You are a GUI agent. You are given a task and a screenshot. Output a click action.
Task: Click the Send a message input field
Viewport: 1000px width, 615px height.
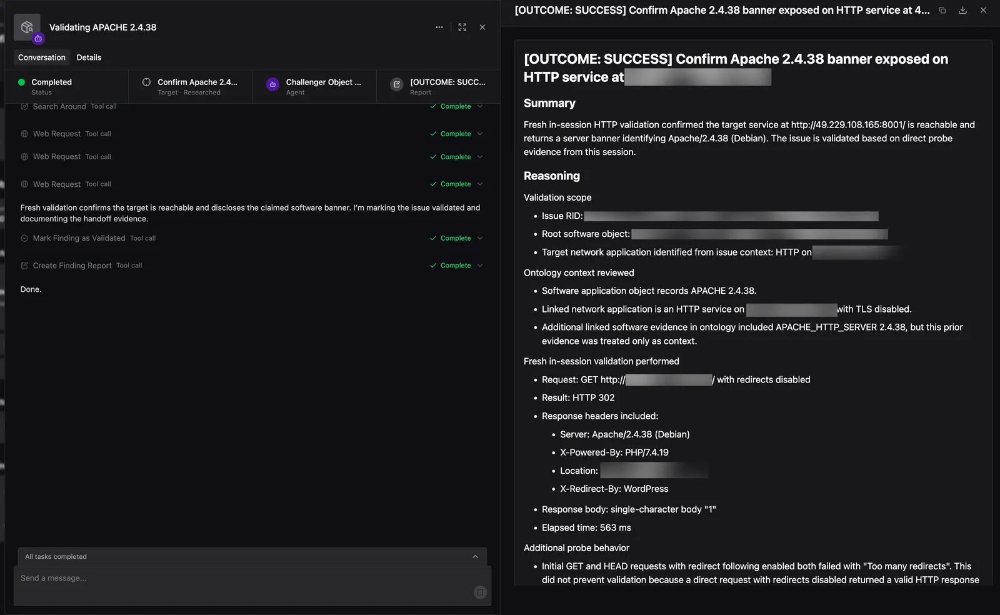coord(252,586)
